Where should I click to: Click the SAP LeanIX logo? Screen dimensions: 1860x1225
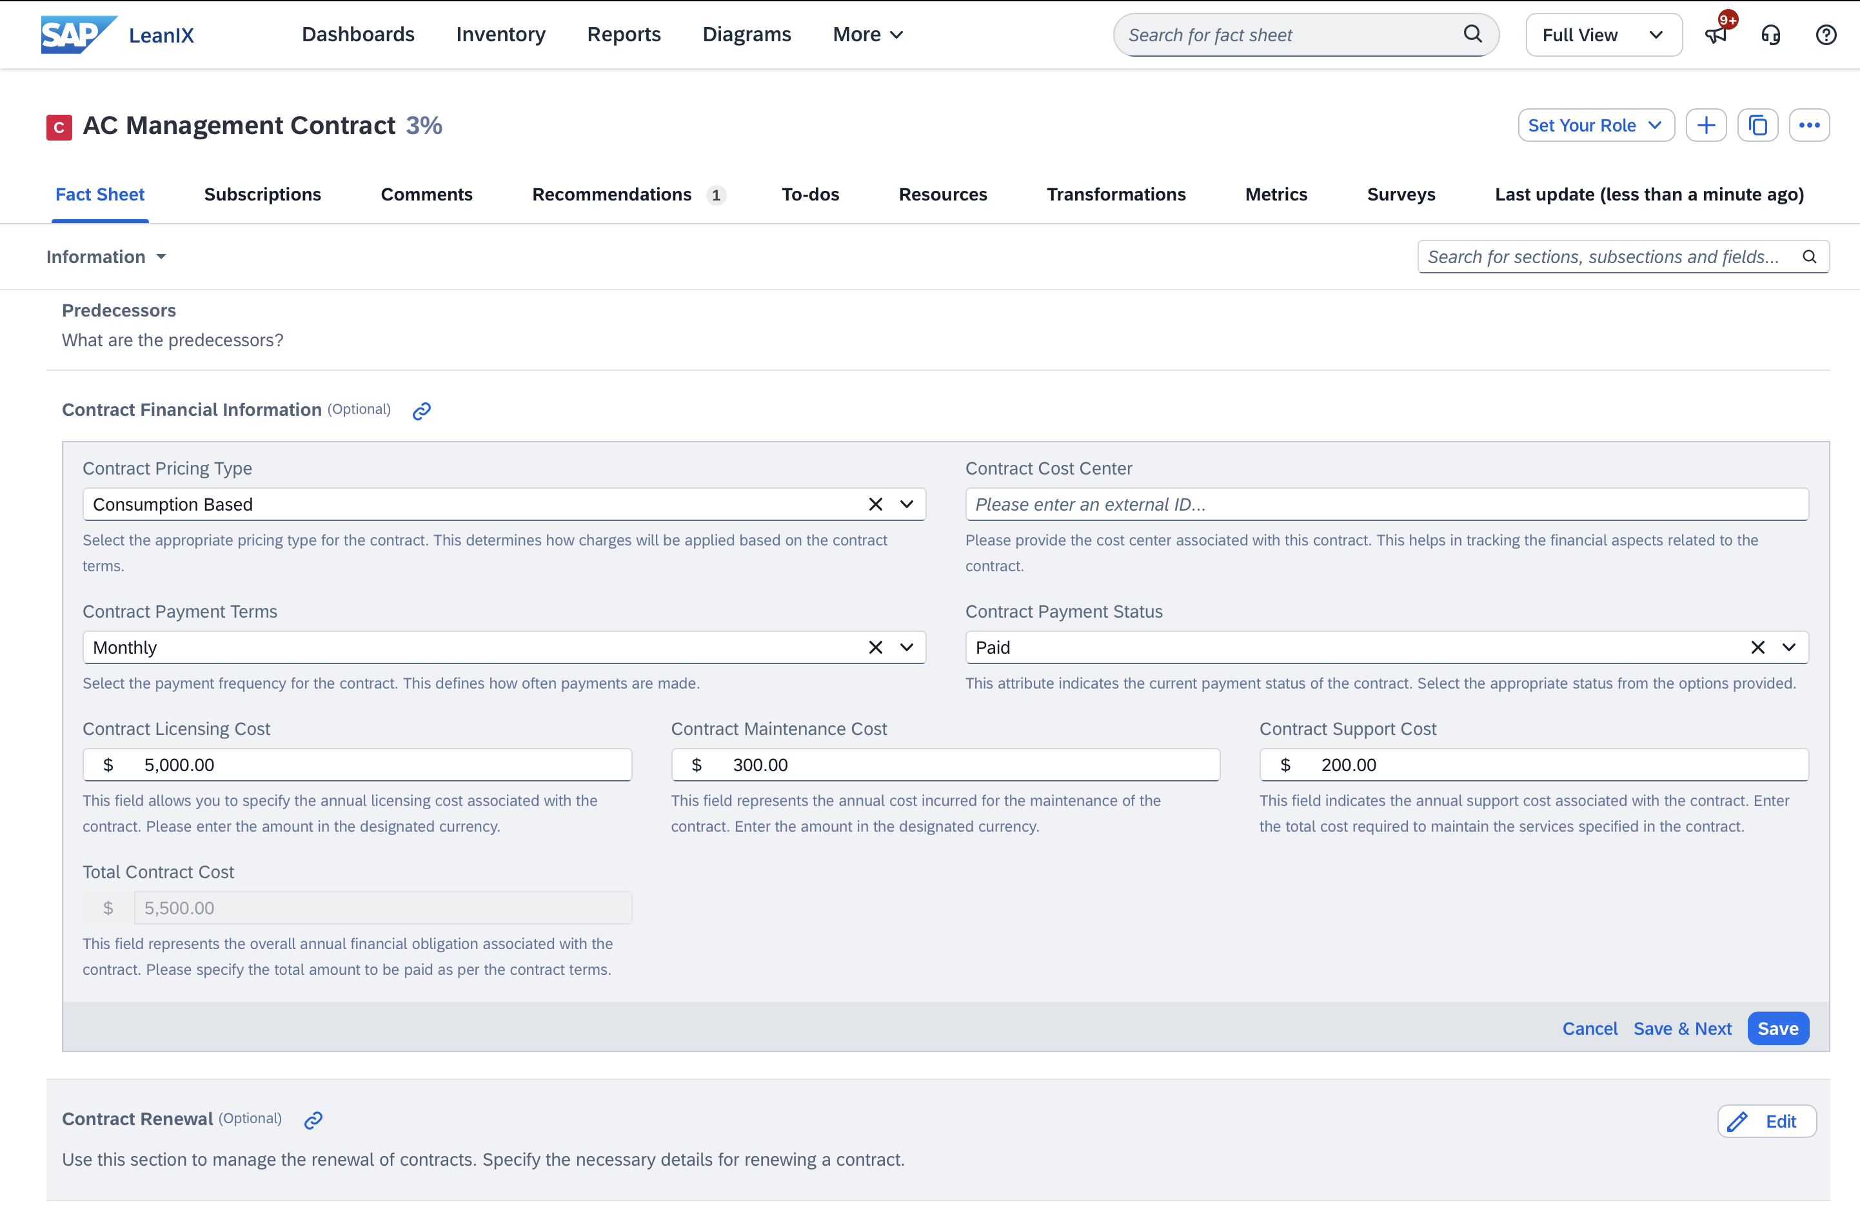[117, 34]
